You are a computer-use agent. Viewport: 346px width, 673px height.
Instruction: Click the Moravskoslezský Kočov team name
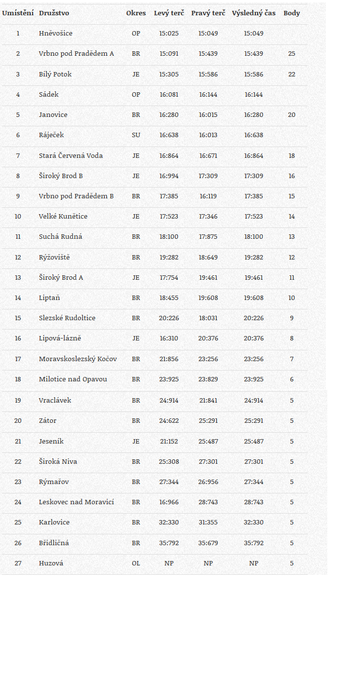pos(78,359)
